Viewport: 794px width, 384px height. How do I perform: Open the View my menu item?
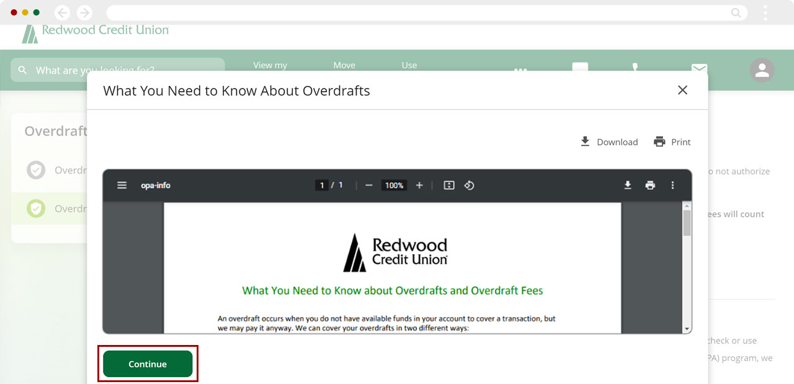[x=270, y=65]
